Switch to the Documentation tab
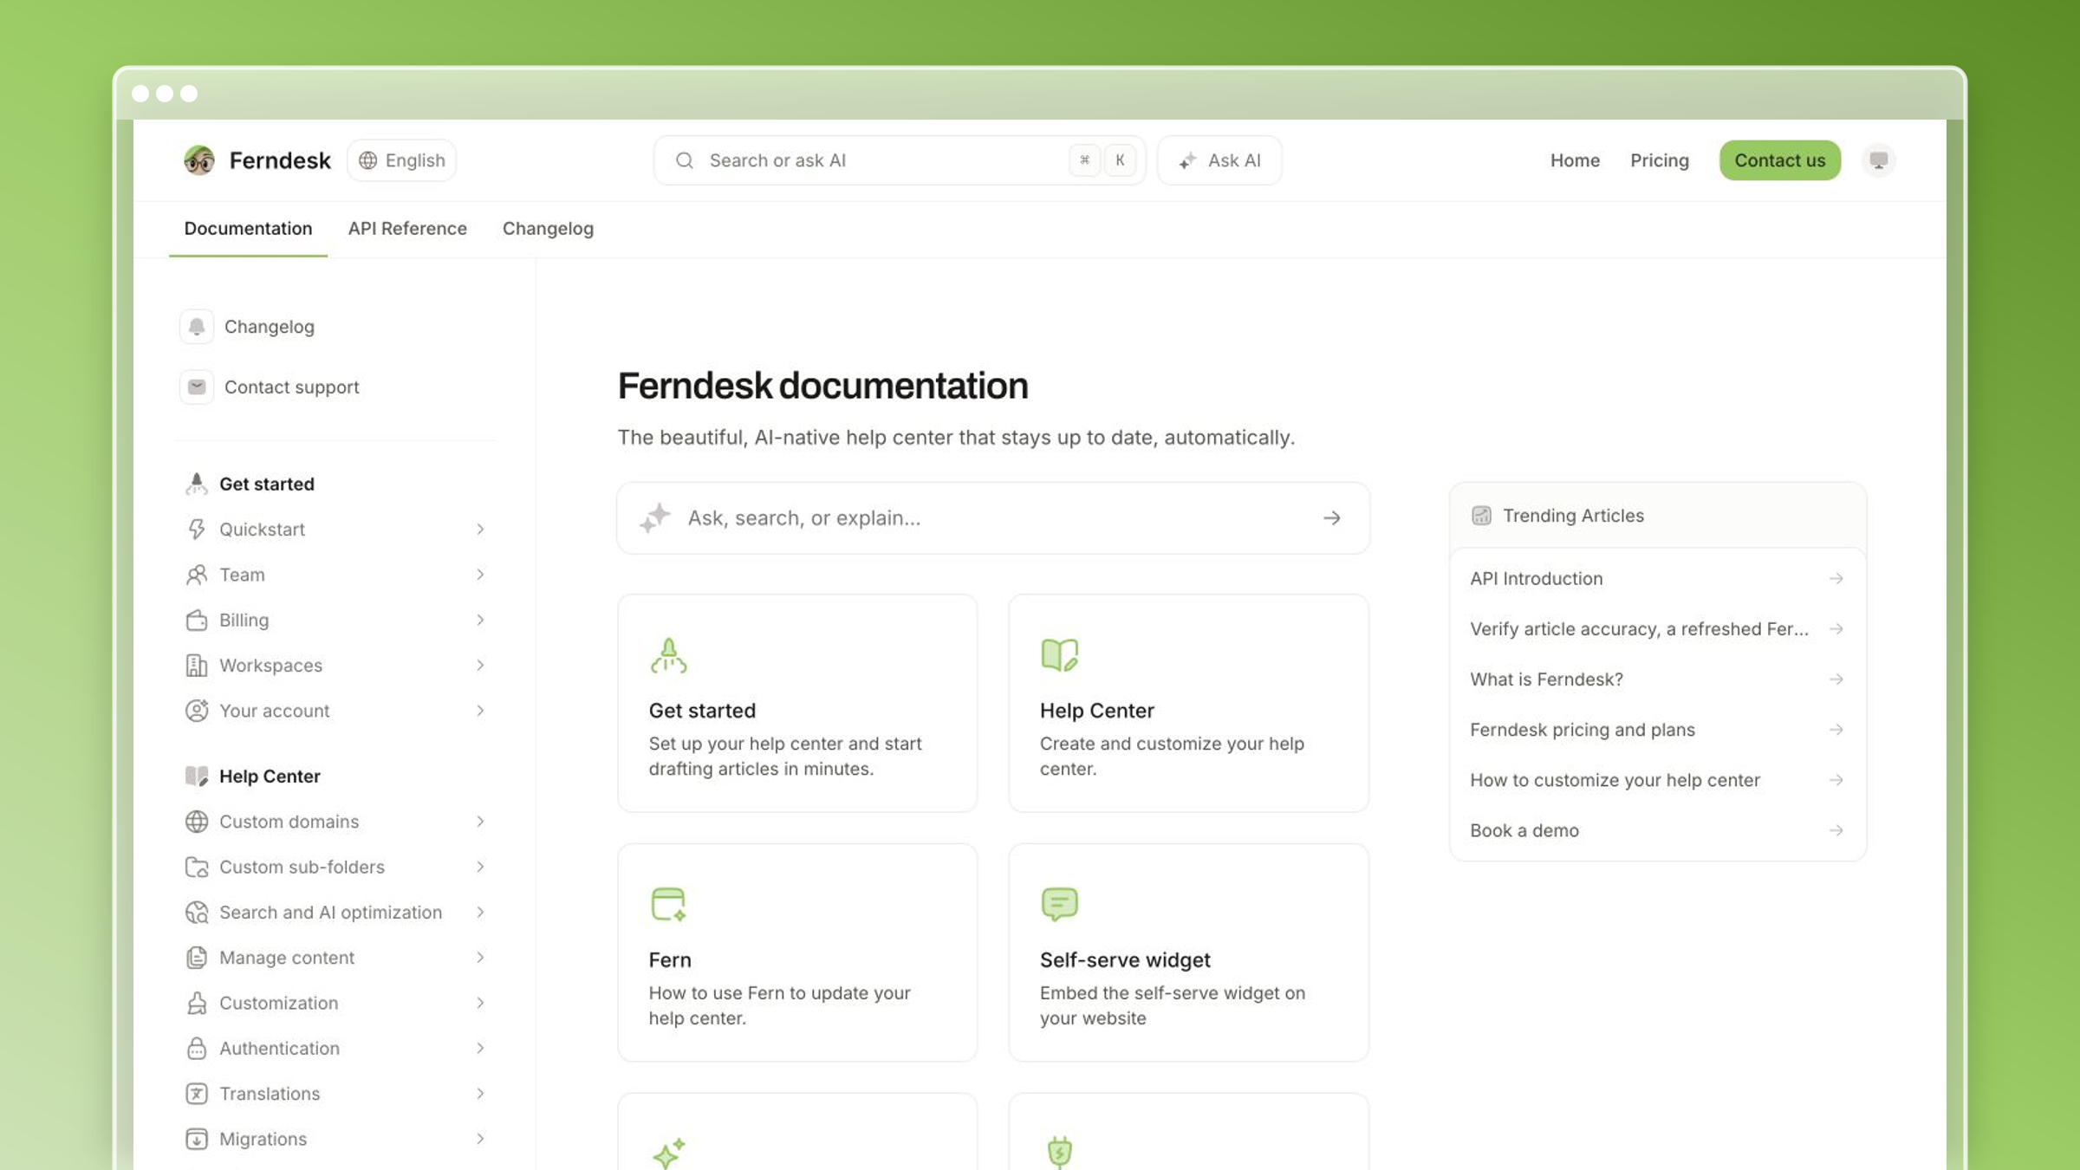The width and height of the screenshot is (2080, 1170). point(248,229)
